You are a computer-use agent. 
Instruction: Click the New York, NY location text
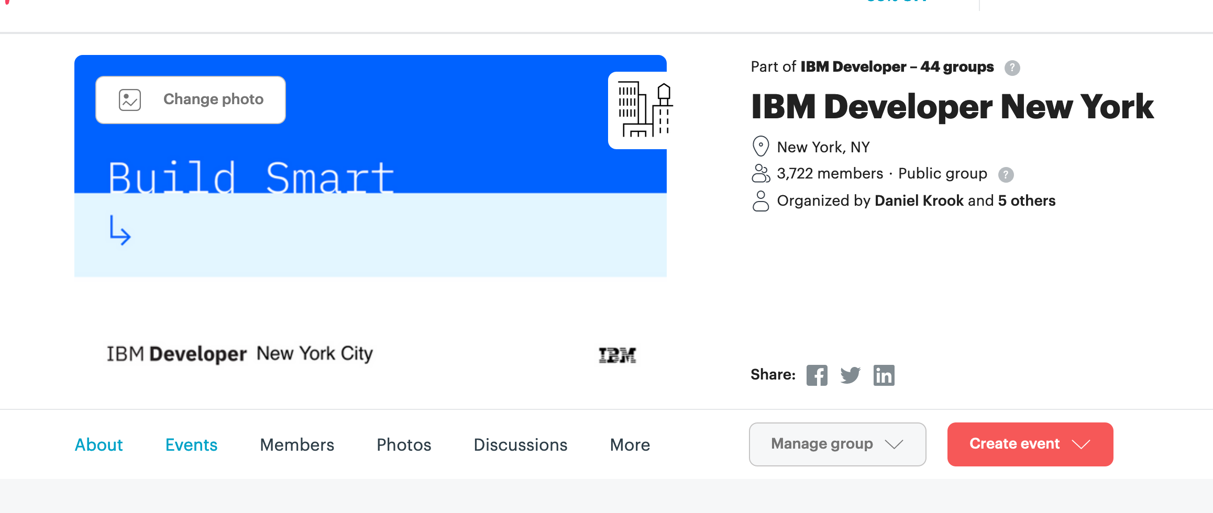click(823, 147)
